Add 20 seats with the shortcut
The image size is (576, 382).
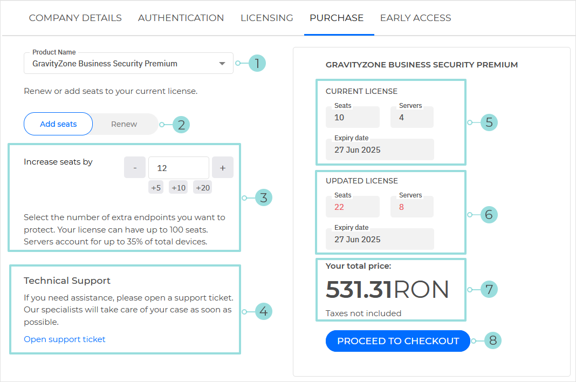(x=202, y=187)
